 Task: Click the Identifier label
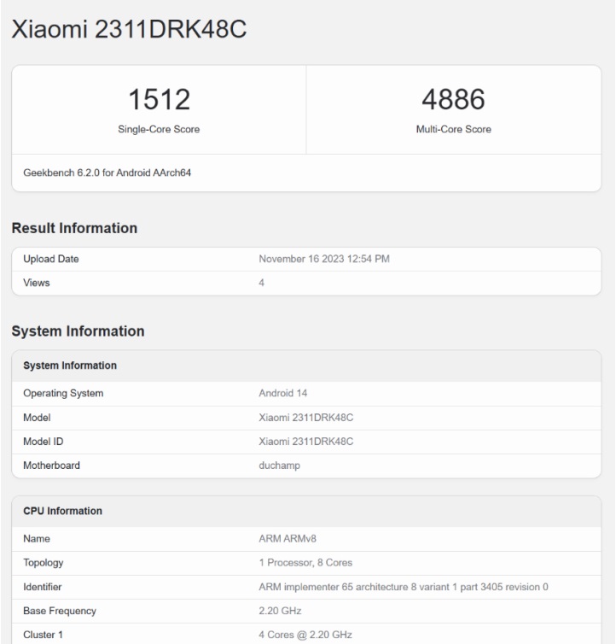[x=43, y=587]
